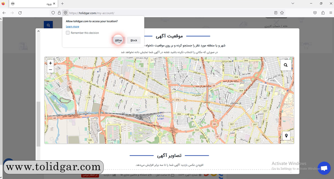Click the page scroll up arrow at left edge
The height and width of the screenshot is (179, 334).
[x=1, y=19]
